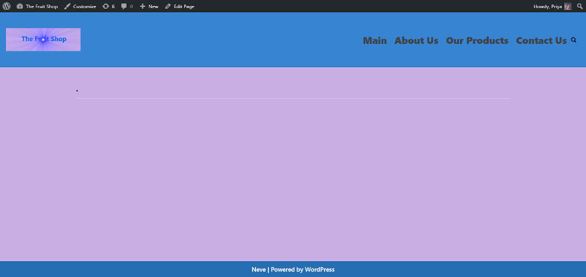586x277 pixels.
Task: Open the WordPress logo menu
Action: 6,6
